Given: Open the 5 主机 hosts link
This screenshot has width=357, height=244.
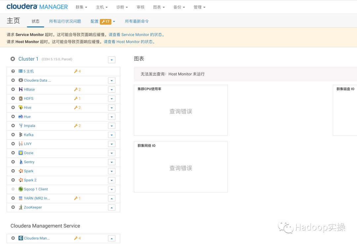Looking at the screenshot, I should pyautogui.click(x=28, y=71).
